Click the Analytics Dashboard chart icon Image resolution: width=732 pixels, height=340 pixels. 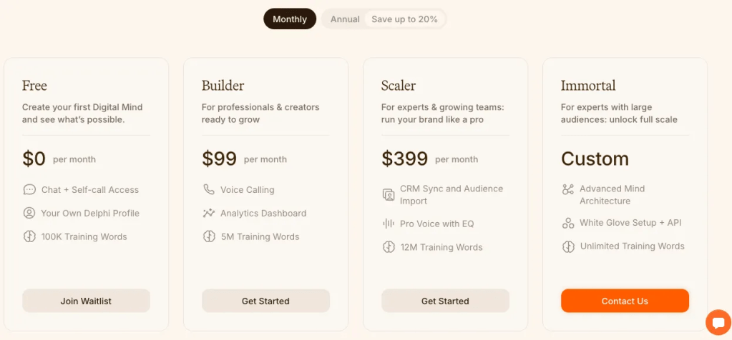click(209, 213)
